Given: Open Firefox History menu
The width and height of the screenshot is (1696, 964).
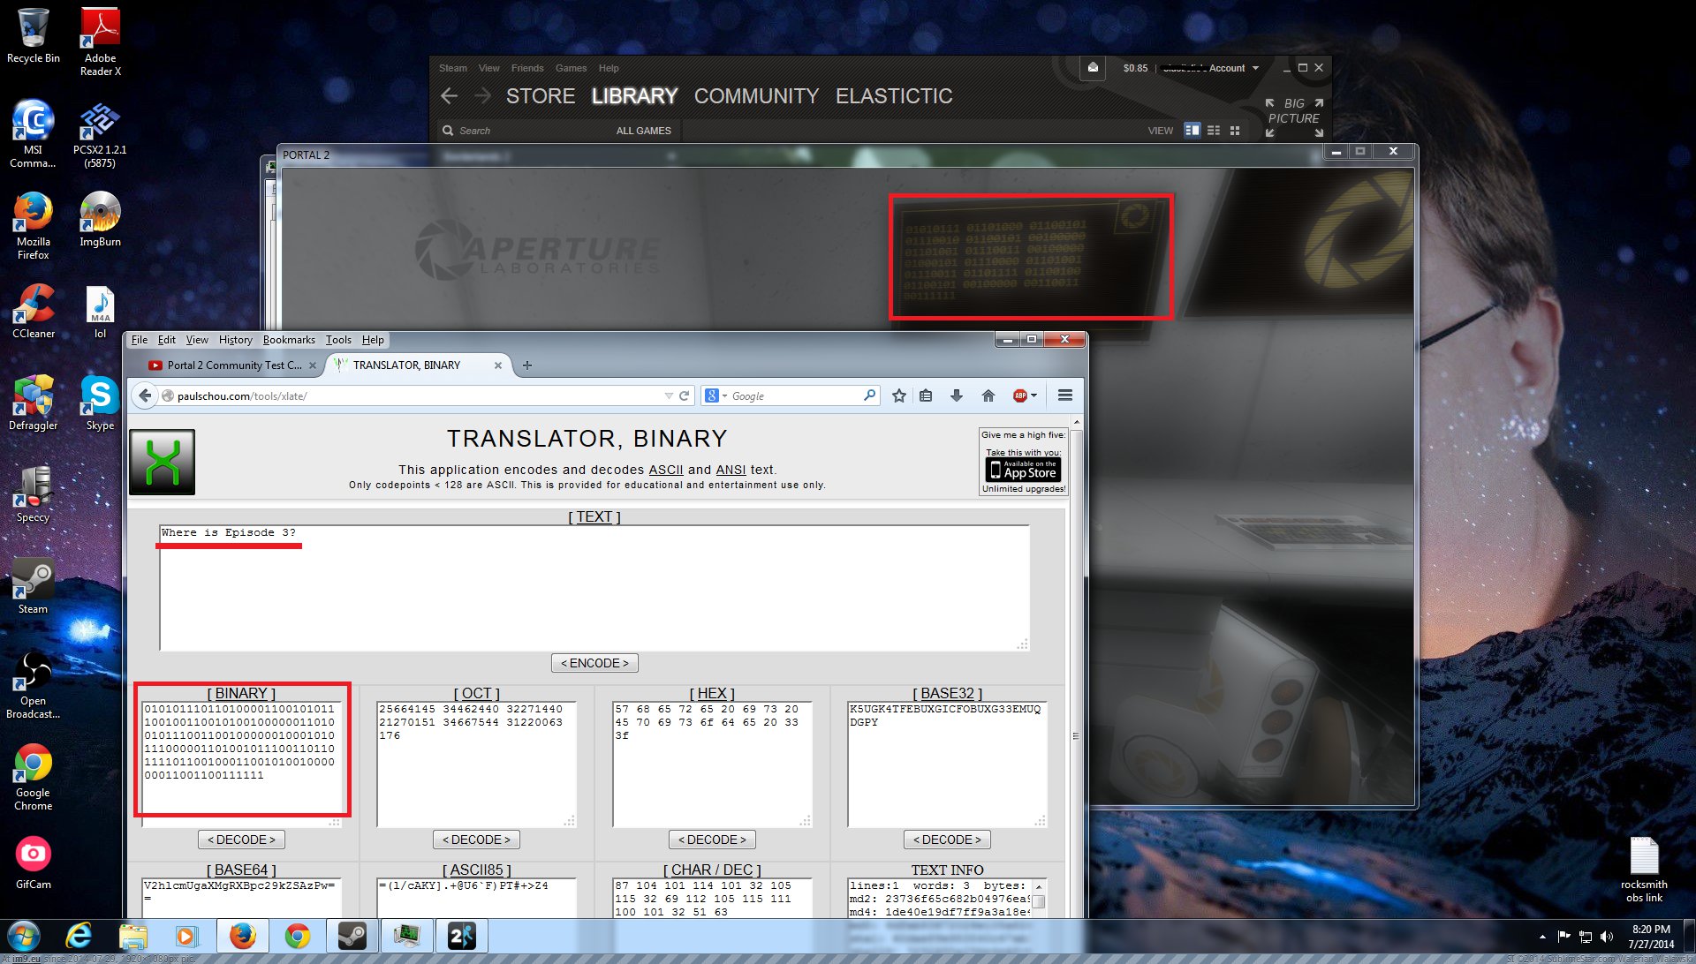Looking at the screenshot, I should [235, 340].
